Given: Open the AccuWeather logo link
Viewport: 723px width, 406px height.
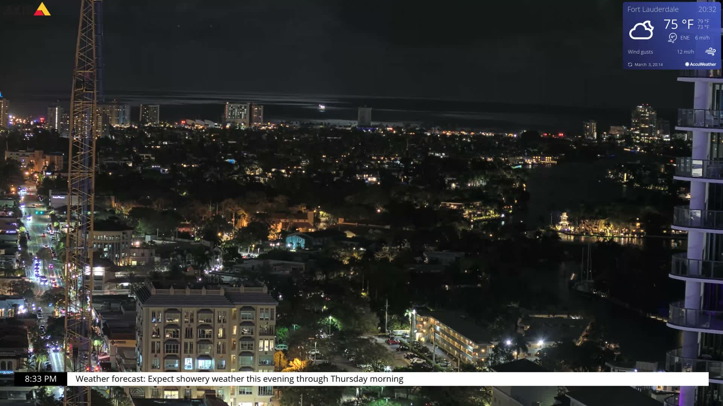Looking at the screenshot, I should coord(700,64).
